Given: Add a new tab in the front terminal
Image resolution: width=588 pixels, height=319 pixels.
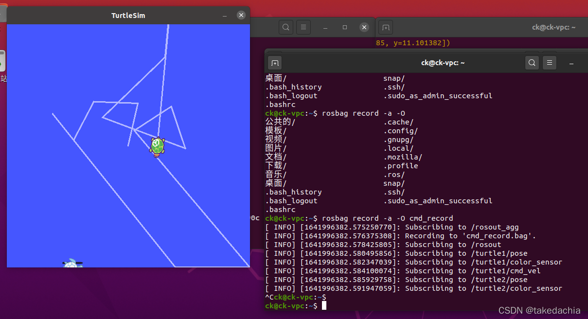Looking at the screenshot, I should click(x=275, y=63).
